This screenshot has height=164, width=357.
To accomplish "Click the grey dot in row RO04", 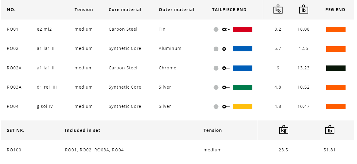I will pyautogui.click(x=216, y=107).
